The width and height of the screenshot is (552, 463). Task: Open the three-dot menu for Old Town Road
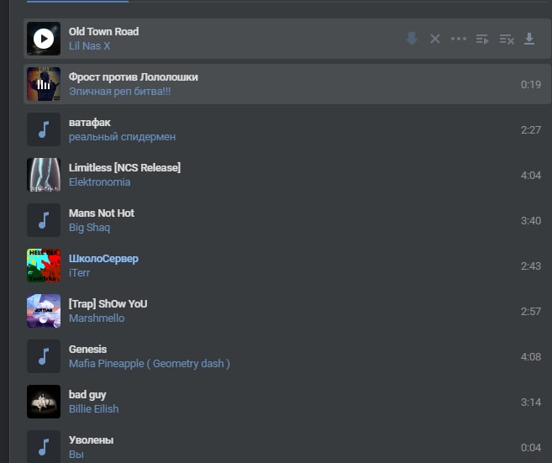tap(459, 39)
